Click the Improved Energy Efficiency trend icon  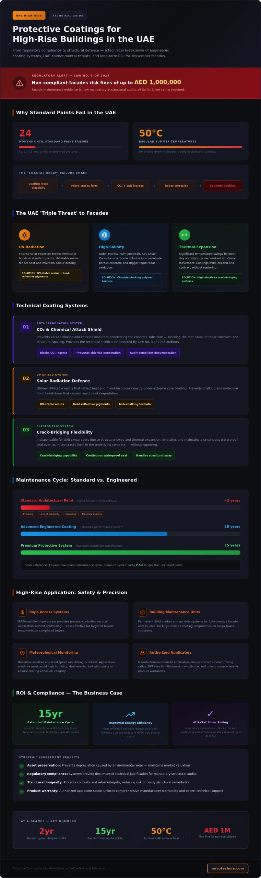pos(130,714)
